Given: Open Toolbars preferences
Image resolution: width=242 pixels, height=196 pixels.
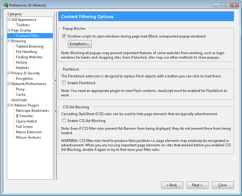Looking at the screenshot, I should tap(23, 25).
